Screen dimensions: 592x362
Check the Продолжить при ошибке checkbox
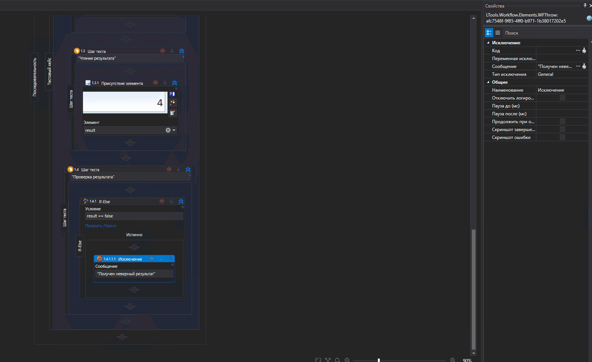point(562,122)
